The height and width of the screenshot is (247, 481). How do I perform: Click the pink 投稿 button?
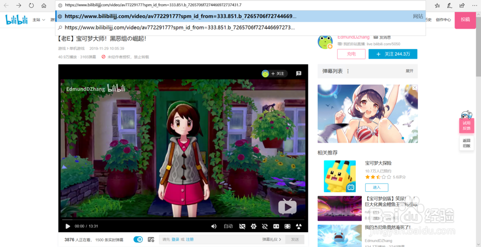(465, 20)
